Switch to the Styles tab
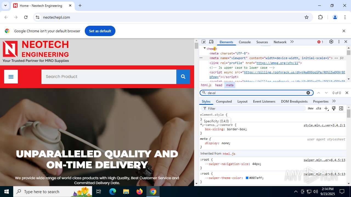Viewport: 351px width, 197px height. (x=206, y=101)
